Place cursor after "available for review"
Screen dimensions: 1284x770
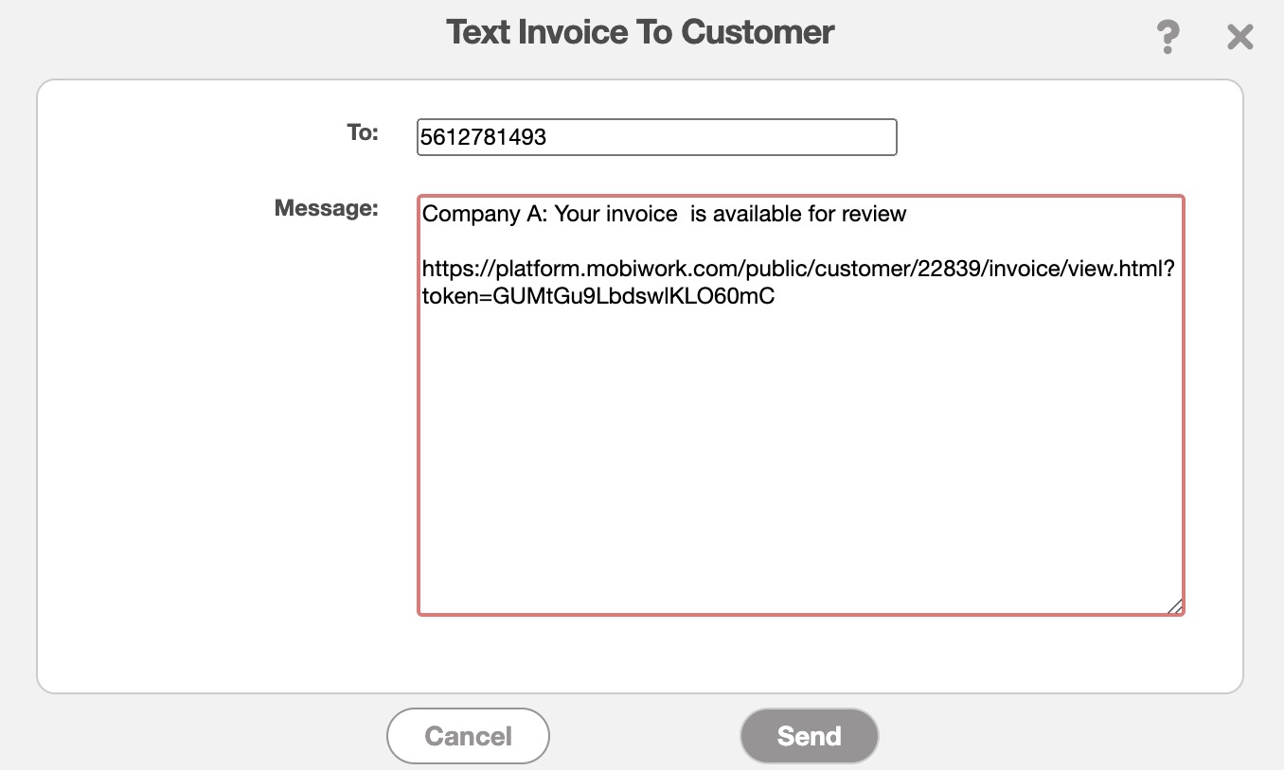pos(909,214)
